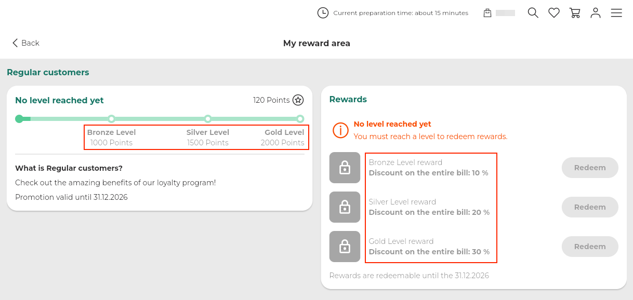Open the hamburger menu
The width and height of the screenshot is (633, 300).
click(x=616, y=13)
